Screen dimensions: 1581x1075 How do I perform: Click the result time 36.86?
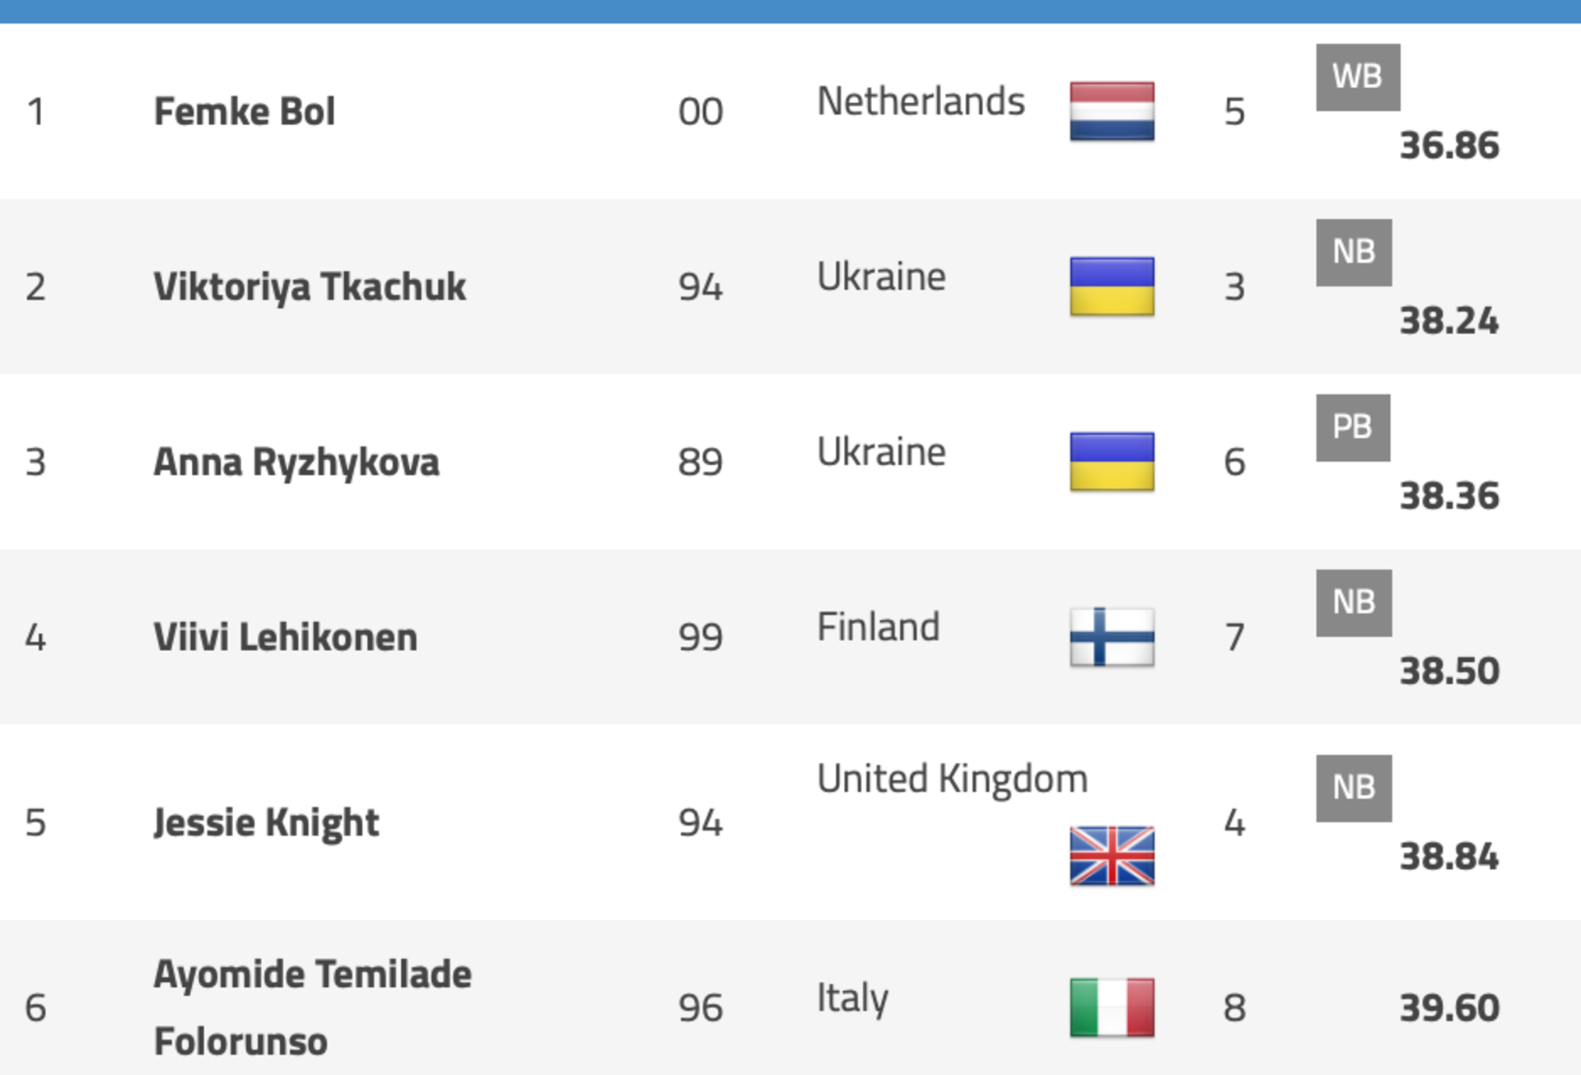1449,146
